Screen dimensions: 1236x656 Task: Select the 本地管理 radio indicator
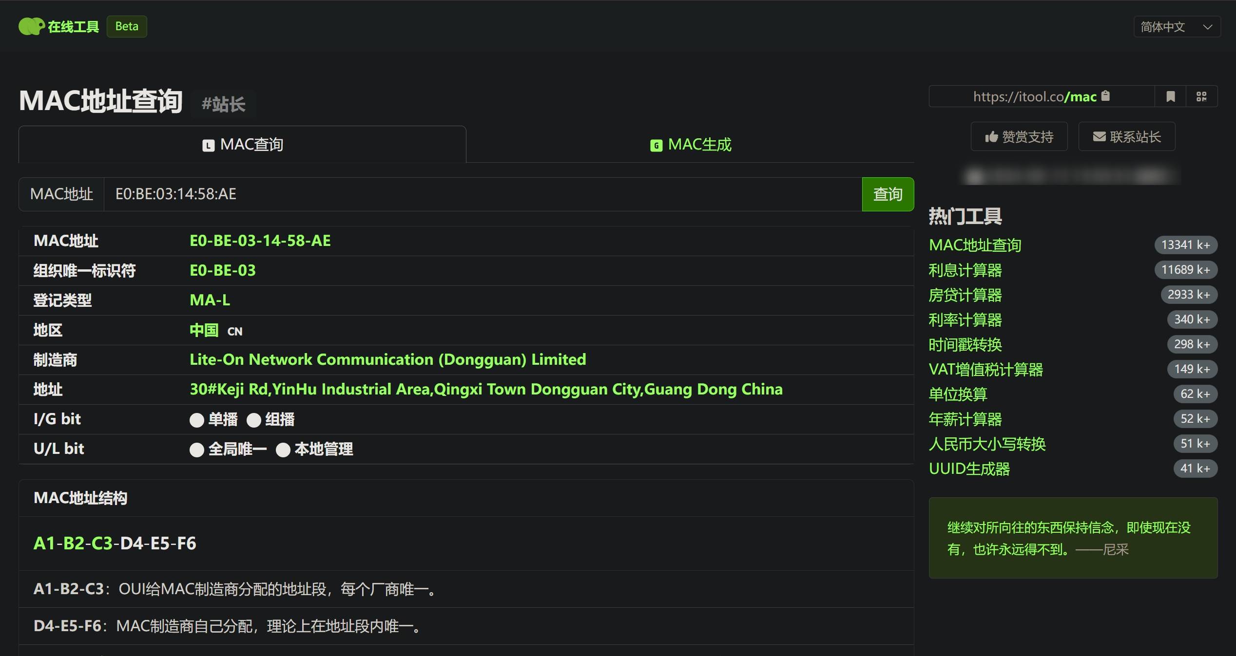[x=283, y=450]
